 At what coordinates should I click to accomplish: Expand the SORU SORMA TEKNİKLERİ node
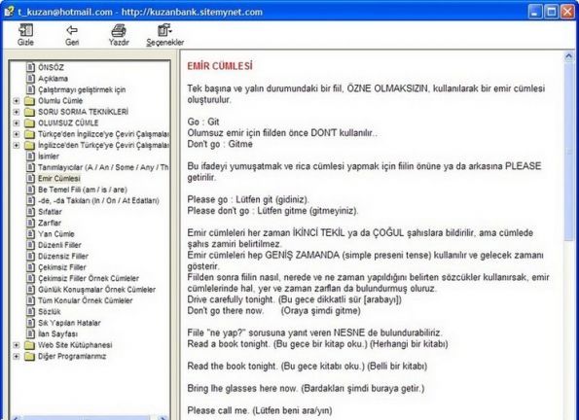pyautogui.click(x=17, y=112)
